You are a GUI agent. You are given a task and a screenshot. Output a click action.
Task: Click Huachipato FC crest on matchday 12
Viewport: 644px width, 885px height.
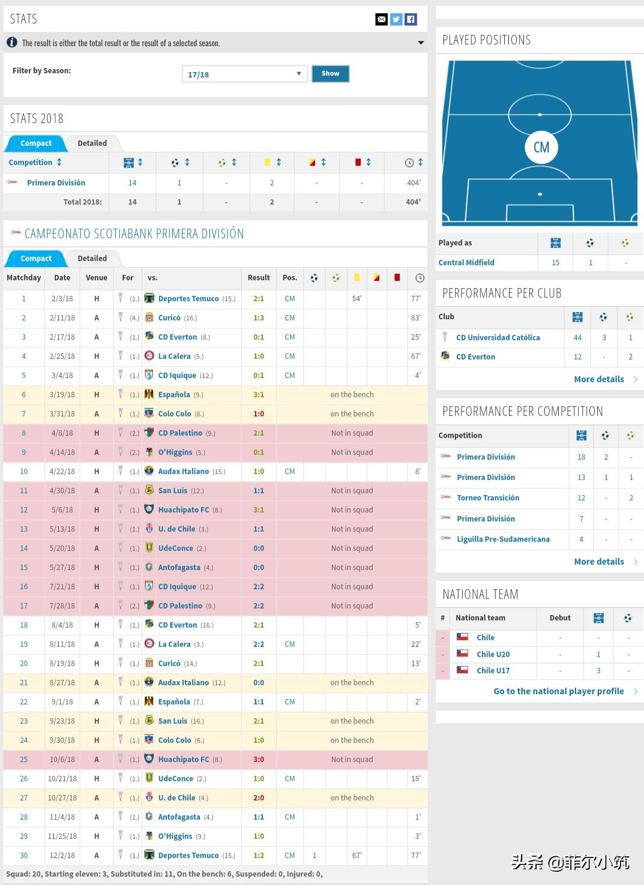[x=149, y=509]
